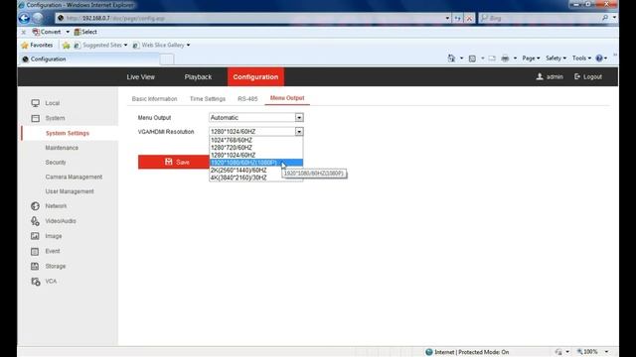
Task: Click the Logout icon
Action: (x=577, y=76)
